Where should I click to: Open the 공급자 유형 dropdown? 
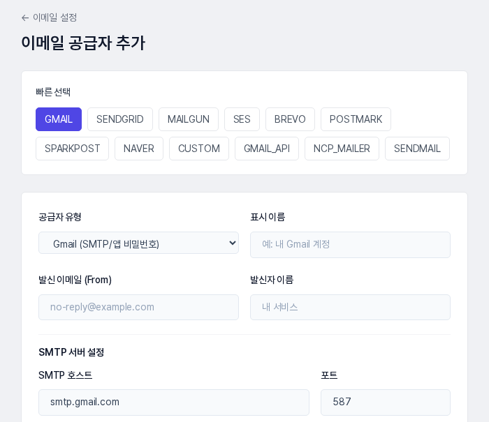(x=138, y=243)
